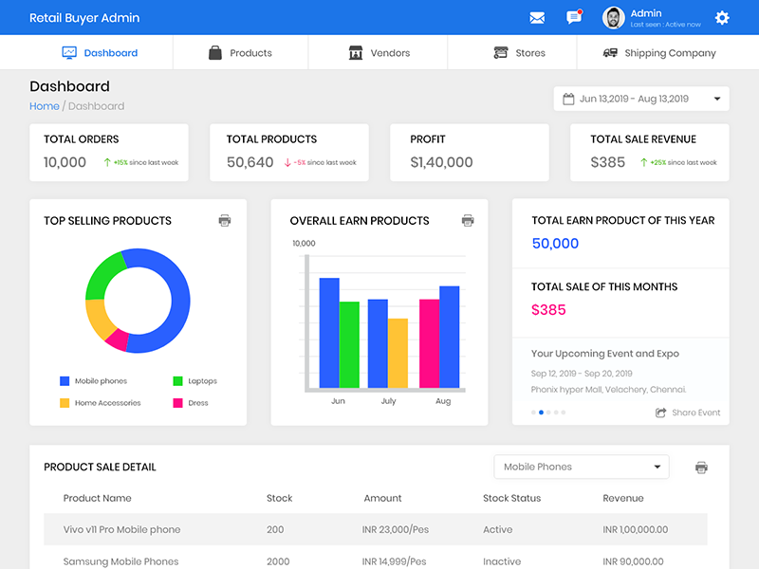This screenshot has height=569, width=759.
Task: Click the Admin profile avatar
Action: (614, 18)
